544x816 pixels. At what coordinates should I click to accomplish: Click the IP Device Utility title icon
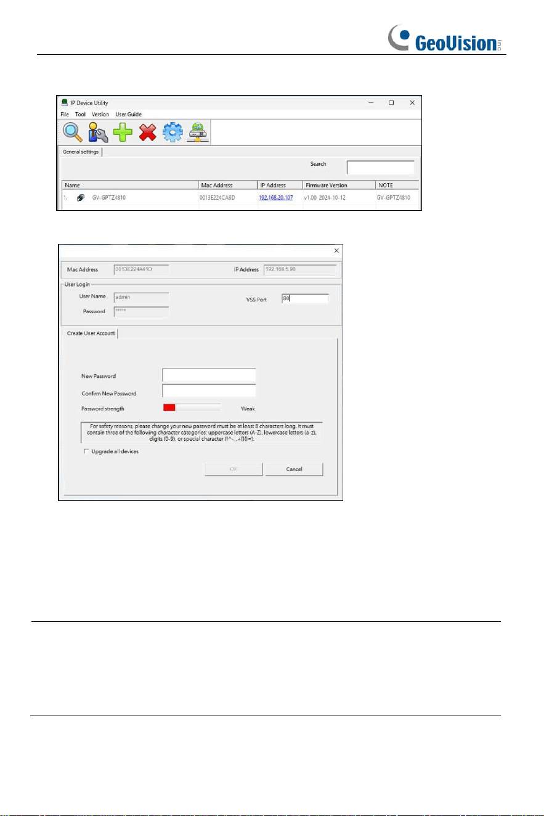(x=64, y=102)
